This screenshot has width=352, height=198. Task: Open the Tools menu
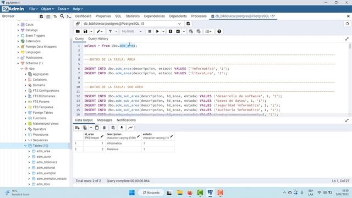[63, 9]
